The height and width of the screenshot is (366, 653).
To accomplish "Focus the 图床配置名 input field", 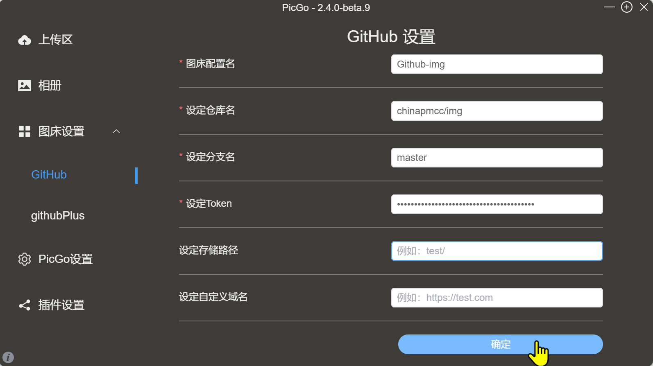I will tap(497, 64).
